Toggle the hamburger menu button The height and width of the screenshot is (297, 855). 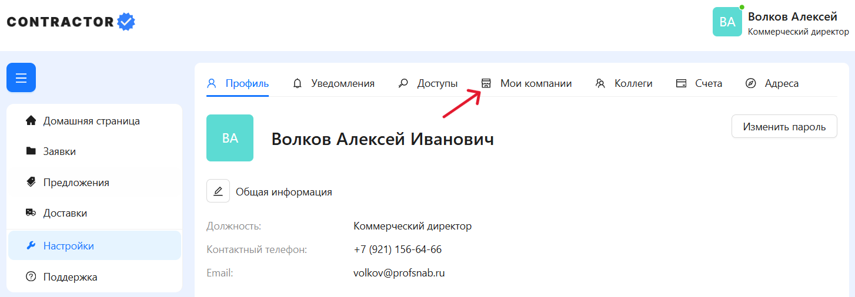(21, 77)
